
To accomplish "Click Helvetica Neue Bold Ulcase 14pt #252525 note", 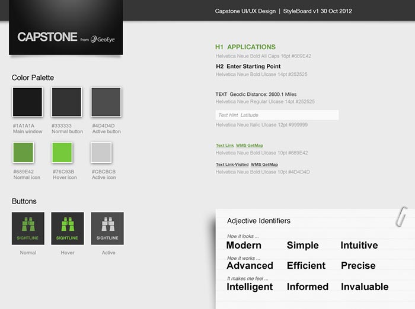I will tap(261, 75).
